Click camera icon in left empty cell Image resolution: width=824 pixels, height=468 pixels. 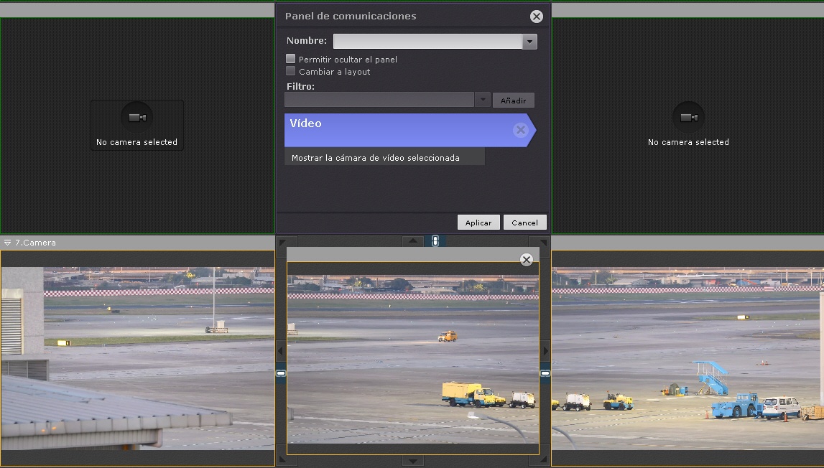136,118
